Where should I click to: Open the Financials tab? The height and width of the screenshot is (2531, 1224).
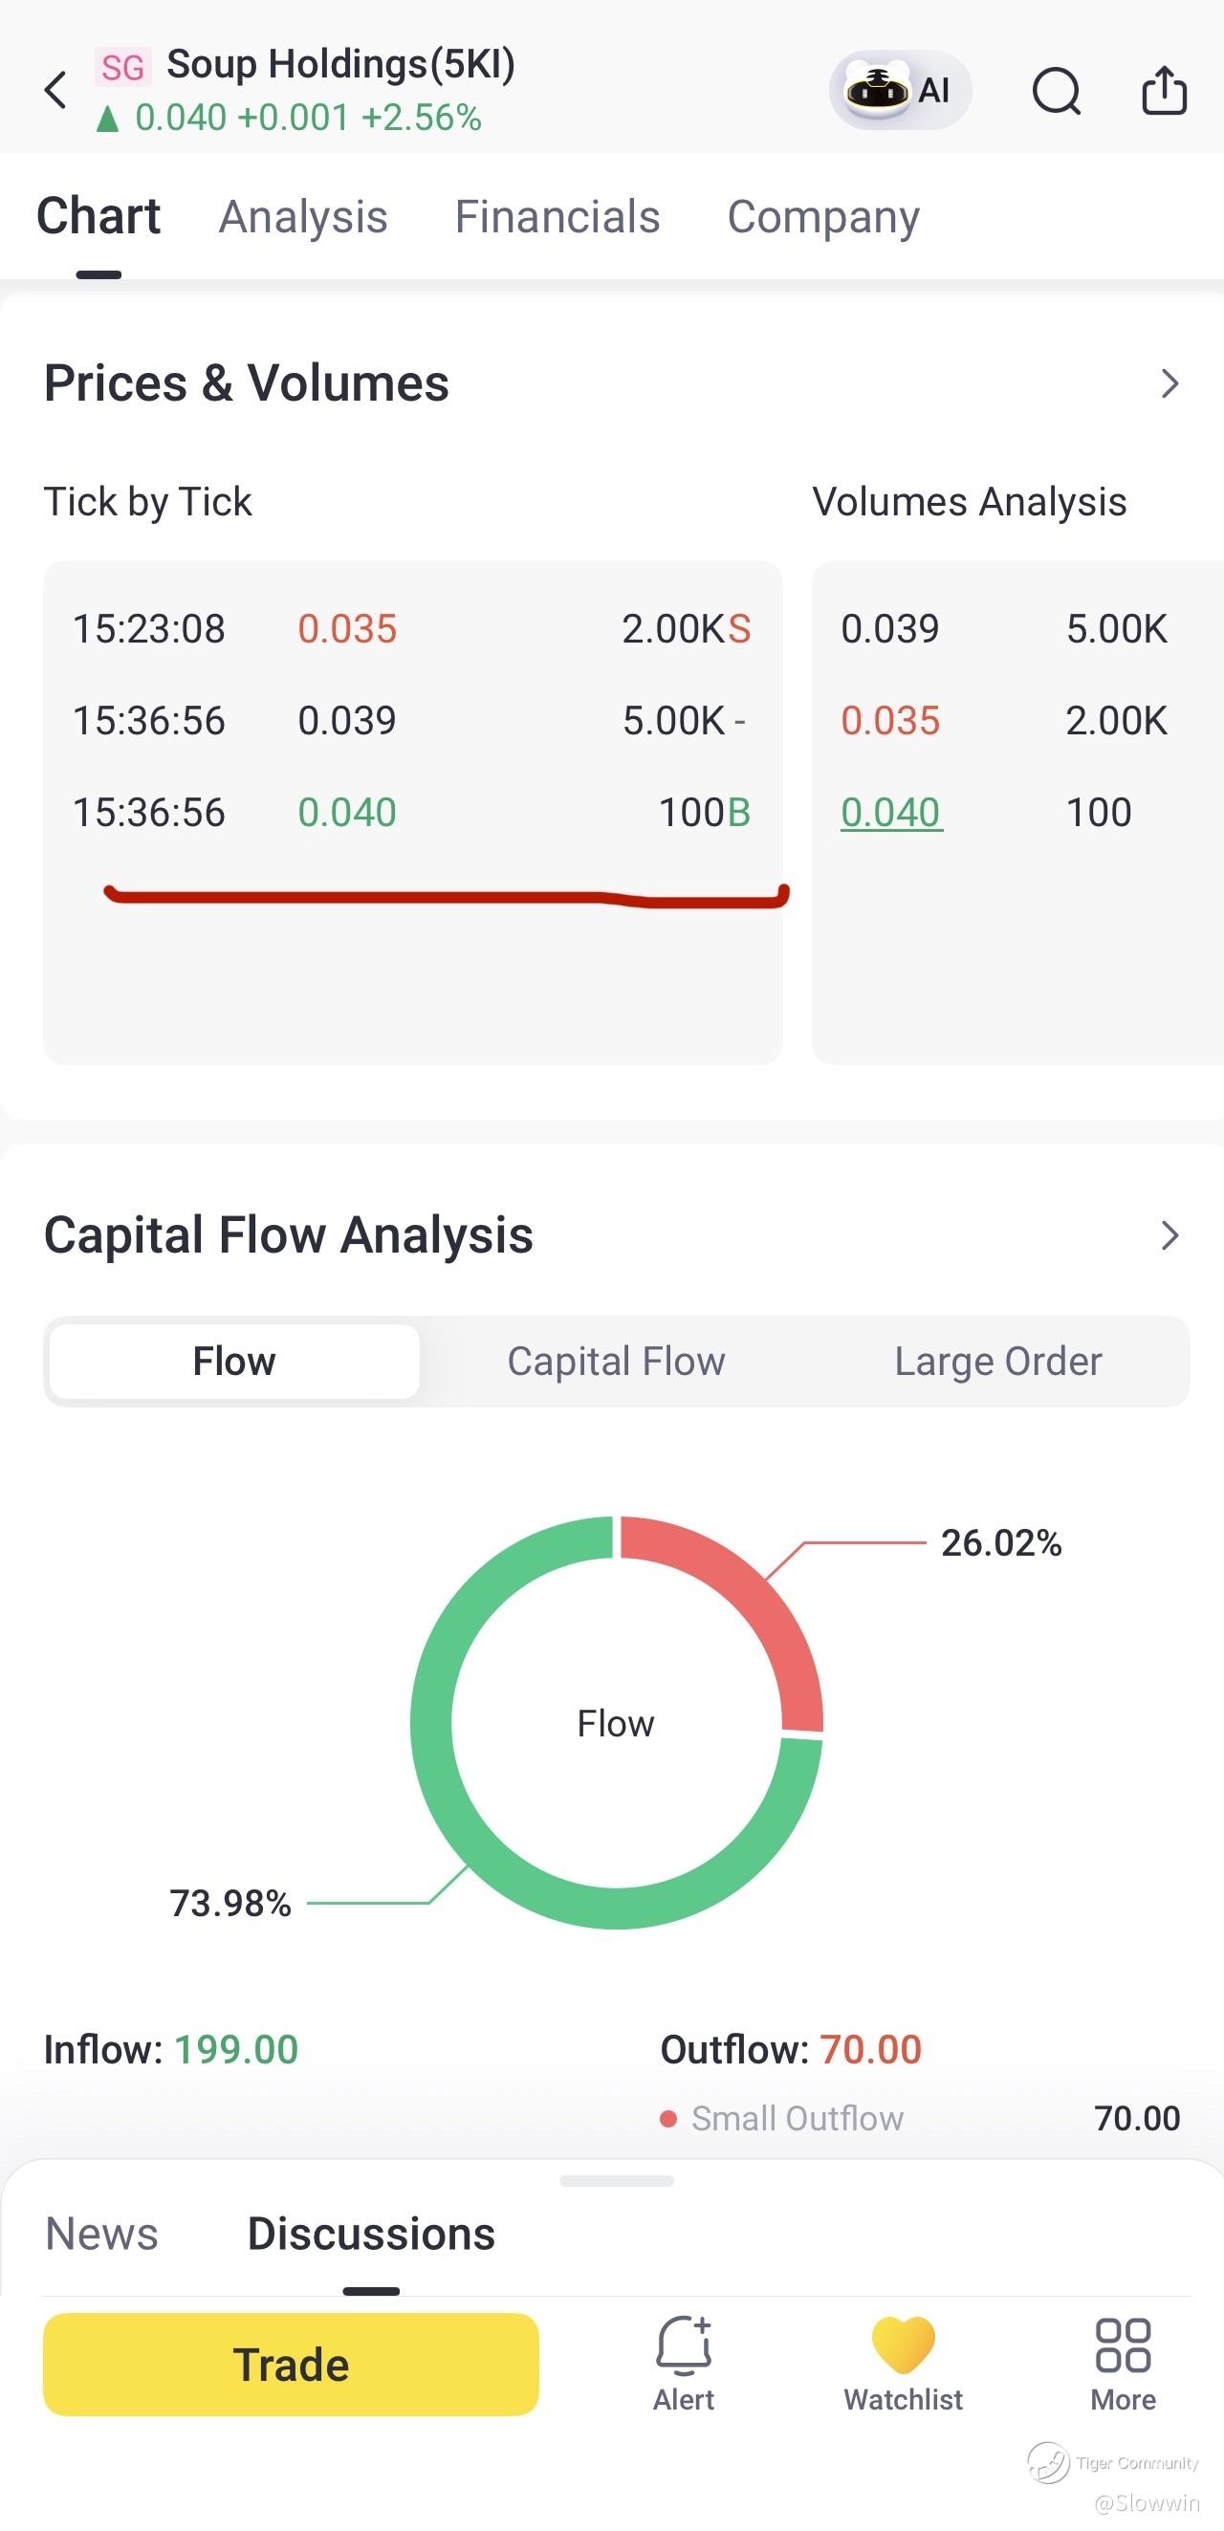[x=557, y=217]
